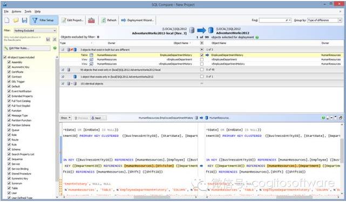Click the source database icon in SQL diff toolbar
Screen dimensions: 346x202
196,118
